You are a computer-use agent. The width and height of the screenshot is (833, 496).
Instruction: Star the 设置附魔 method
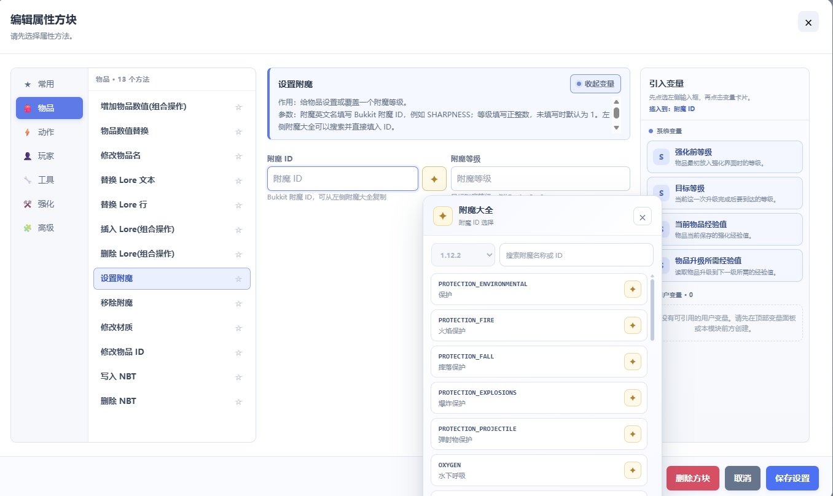click(x=238, y=279)
